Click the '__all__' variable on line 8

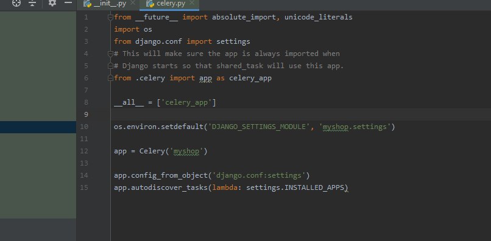coord(129,102)
